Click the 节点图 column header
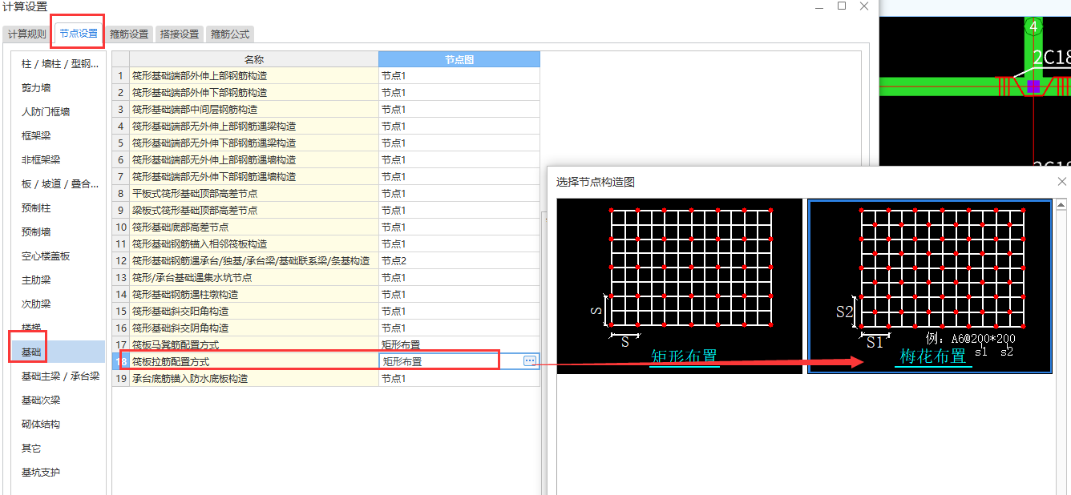 [x=459, y=59]
